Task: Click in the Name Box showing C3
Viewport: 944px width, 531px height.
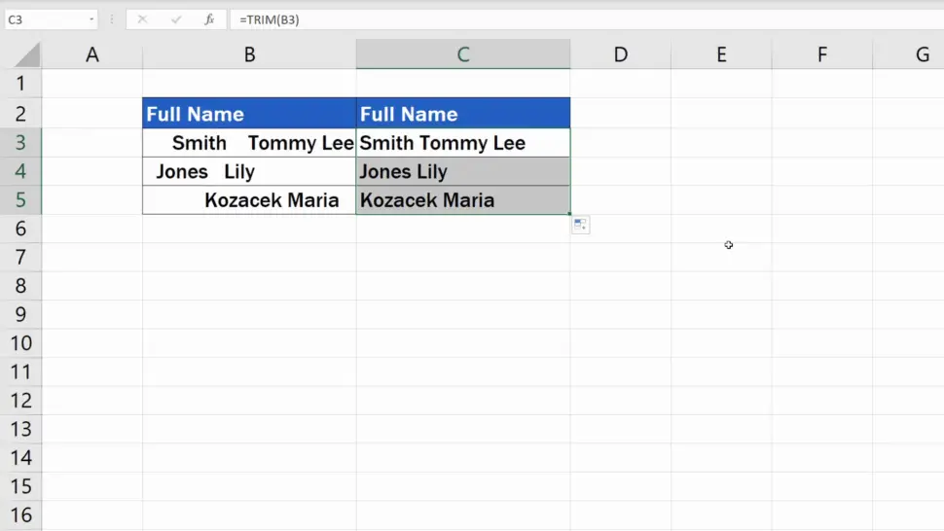Action: tap(44, 19)
